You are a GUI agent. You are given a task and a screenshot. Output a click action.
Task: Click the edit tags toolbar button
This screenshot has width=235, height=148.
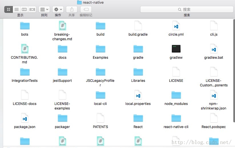tap(86, 9)
